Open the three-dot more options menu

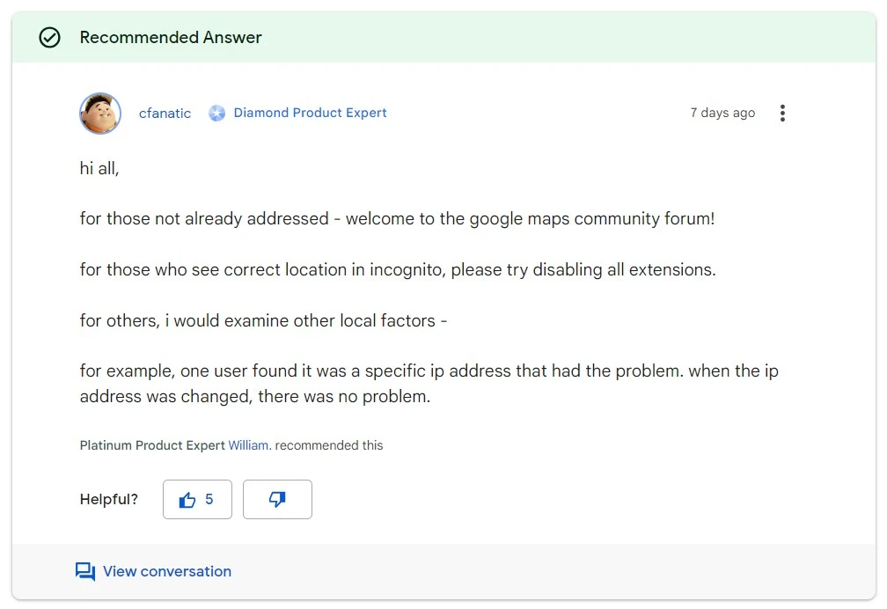click(782, 114)
